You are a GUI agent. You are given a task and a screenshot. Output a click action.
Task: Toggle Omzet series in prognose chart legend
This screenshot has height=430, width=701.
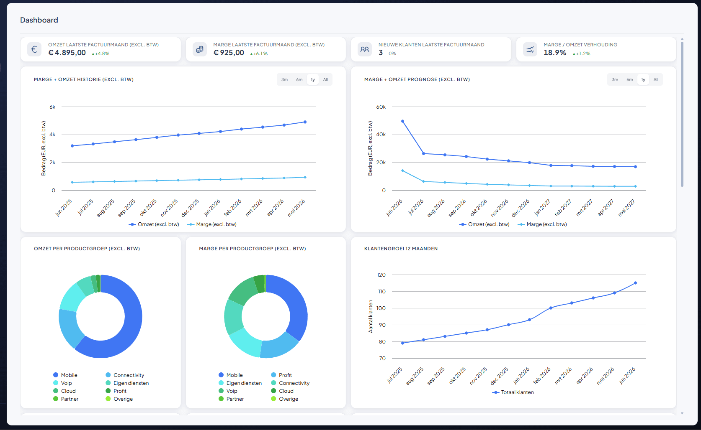(485, 224)
